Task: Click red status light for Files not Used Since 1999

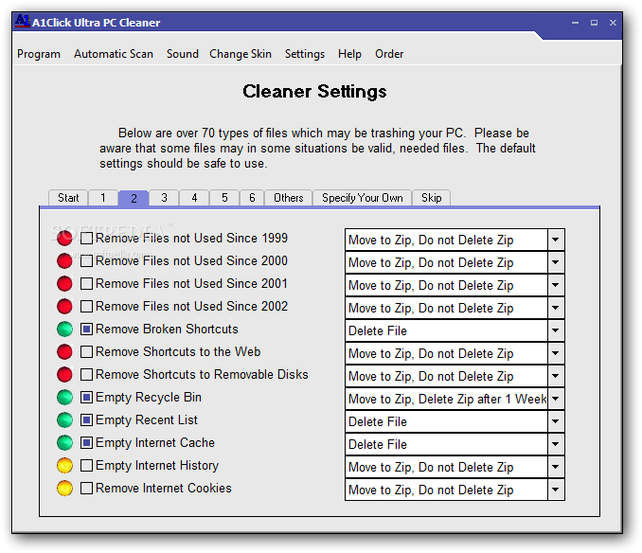Action: point(64,239)
